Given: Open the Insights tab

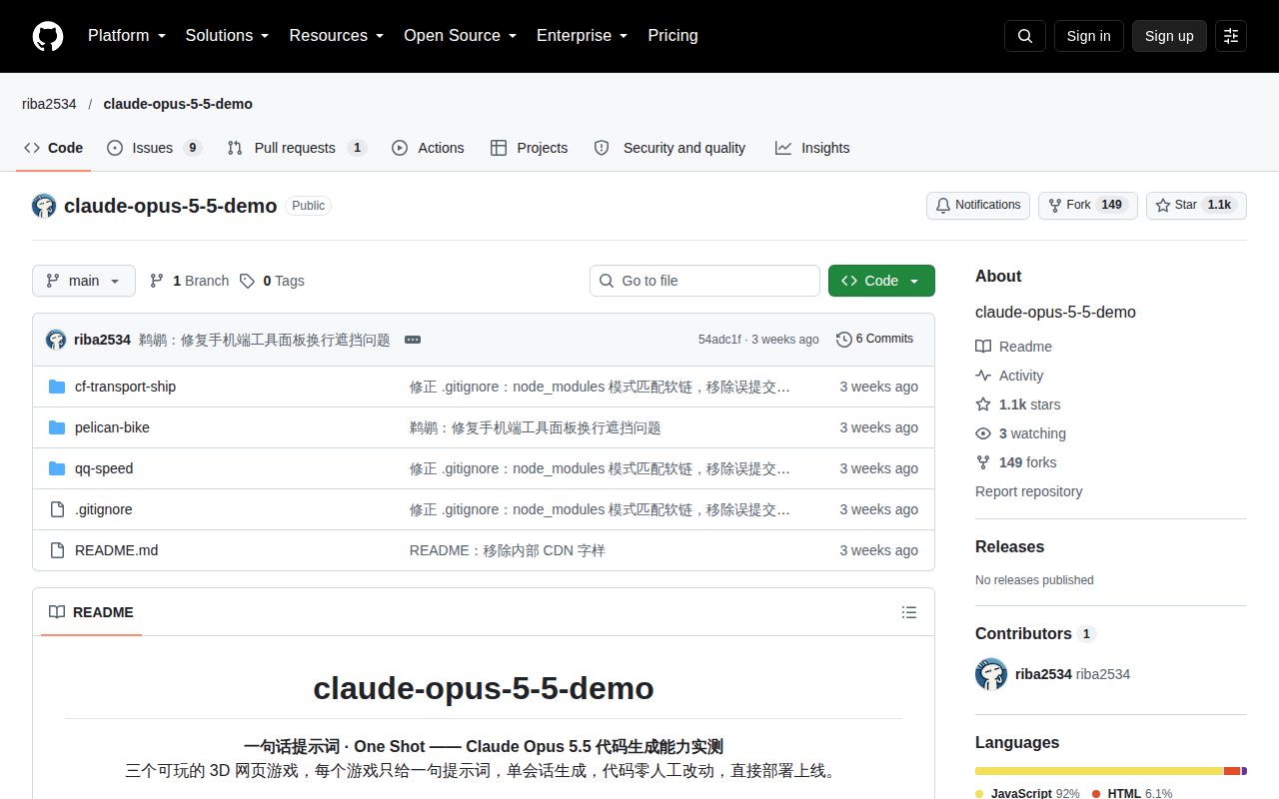Looking at the screenshot, I should [x=812, y=148].
